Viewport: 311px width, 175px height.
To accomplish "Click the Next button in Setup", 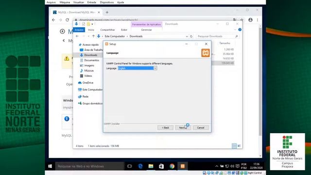I will click(183, 127).
